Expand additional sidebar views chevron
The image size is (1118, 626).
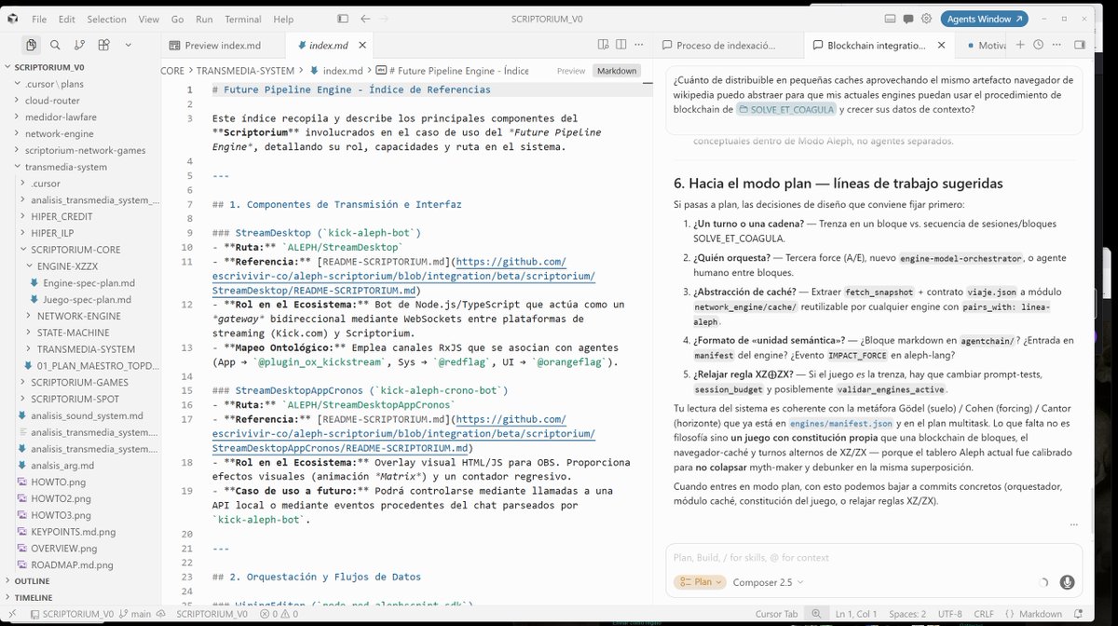click(x=128, y=45)
